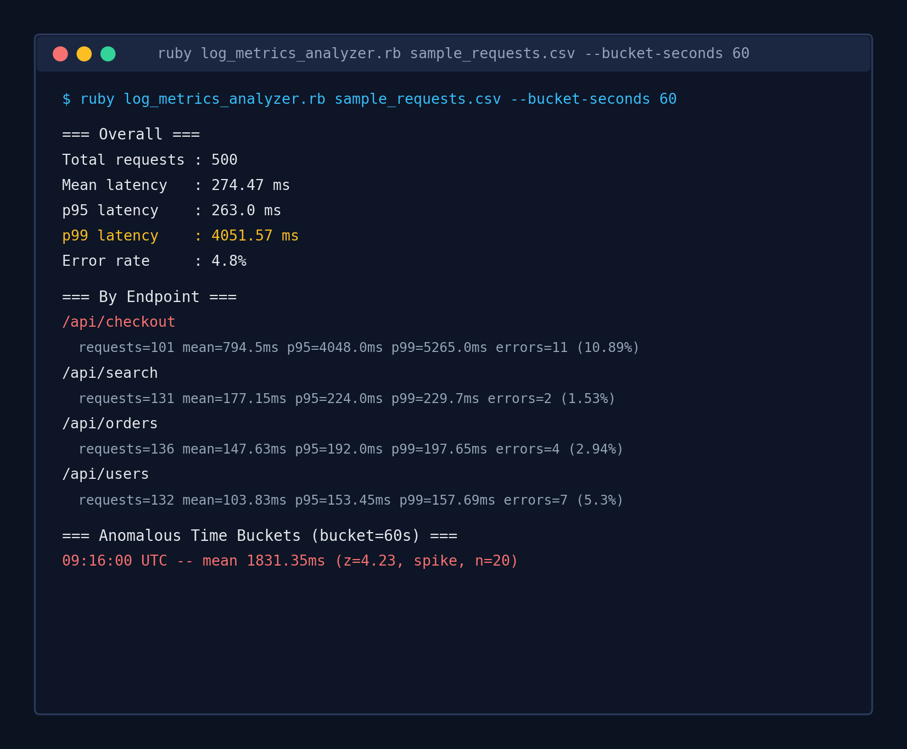Select the 'Mean latency : 274.47 ms' line
The image size is (907, 749).
[176, 185]
